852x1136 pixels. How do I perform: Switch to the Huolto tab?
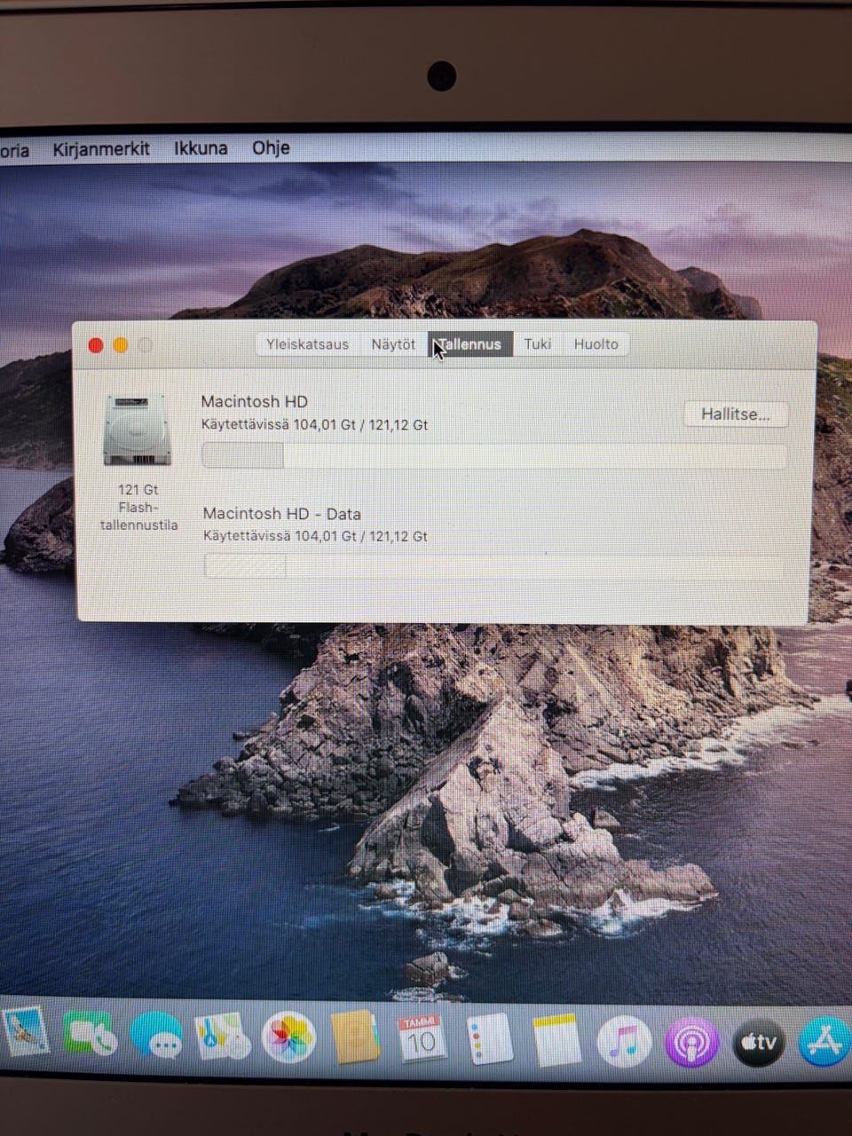coord(596,344)
